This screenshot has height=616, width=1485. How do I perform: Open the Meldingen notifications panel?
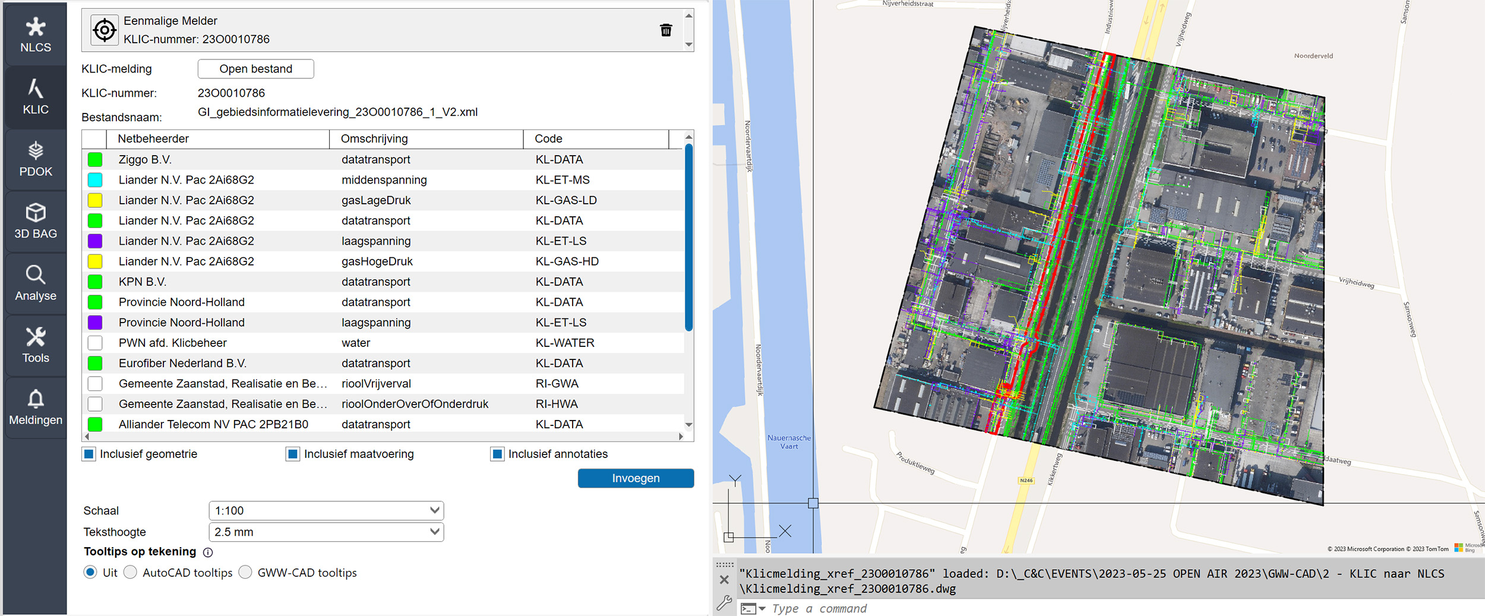tap(35, 407)
